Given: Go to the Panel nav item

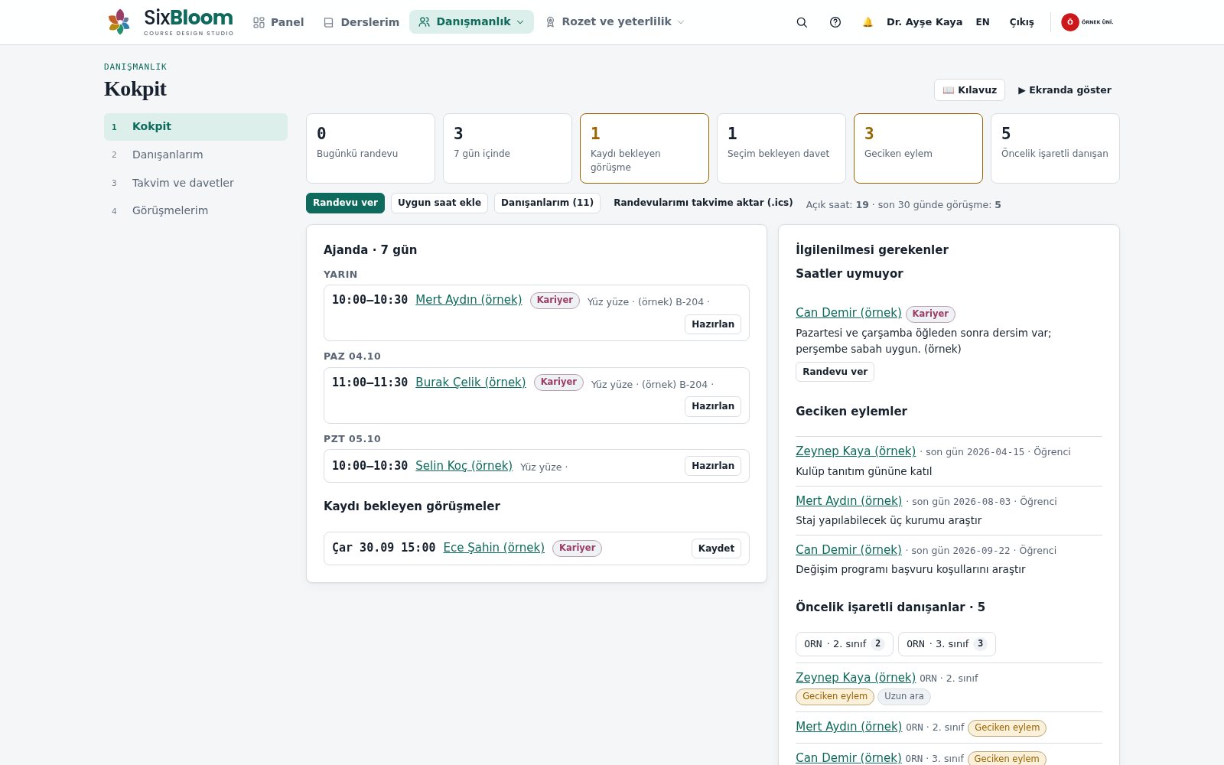Looking at the screenshot, I should [x=278, y=22].
